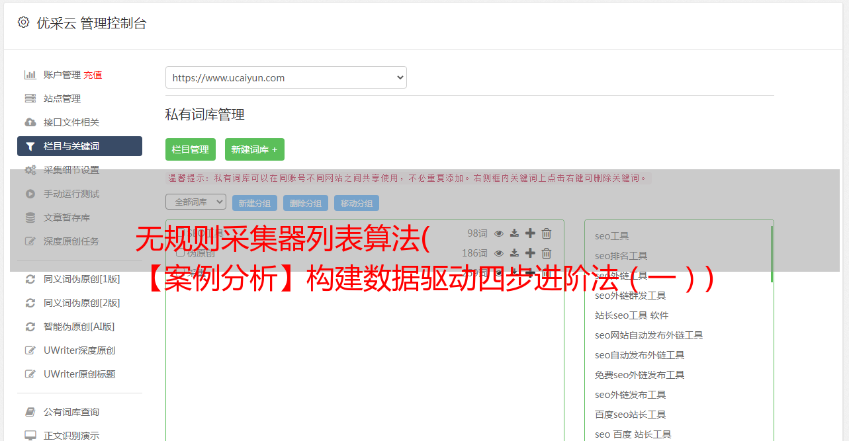Open 账户管理 via its bar chart icon
The height and width of the screenshot is (441, 849).
pos(30,75)
